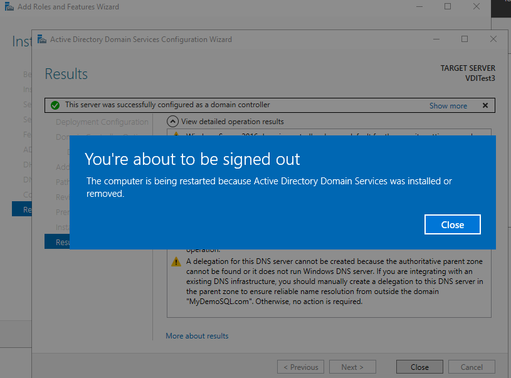This screenshot has height=378, width=511.
Task: Close the AD DS Configuration Wizard window
Action: point(493,39)
